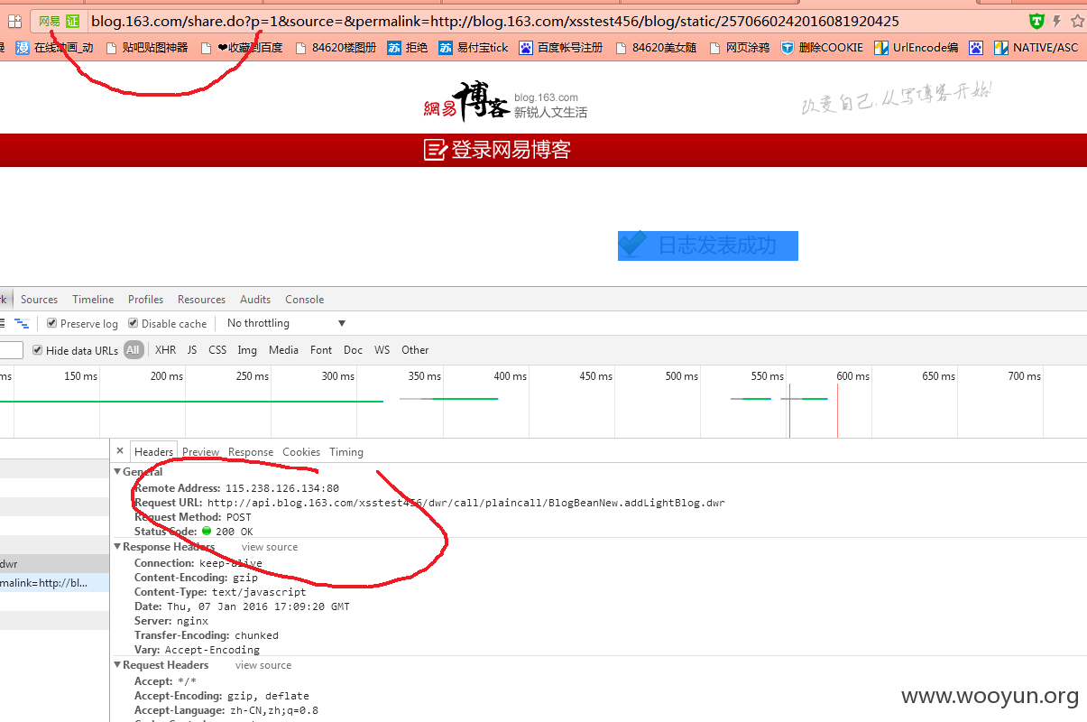Select the Response tab
This screenshot has width=1087, height=722.
point(251,452)
